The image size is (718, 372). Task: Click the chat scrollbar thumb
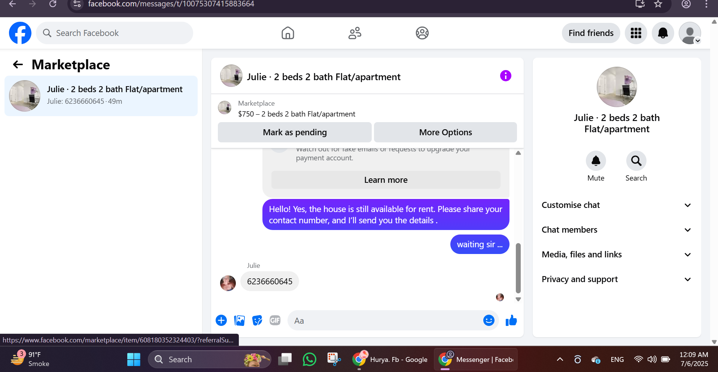tap(518, 268)
